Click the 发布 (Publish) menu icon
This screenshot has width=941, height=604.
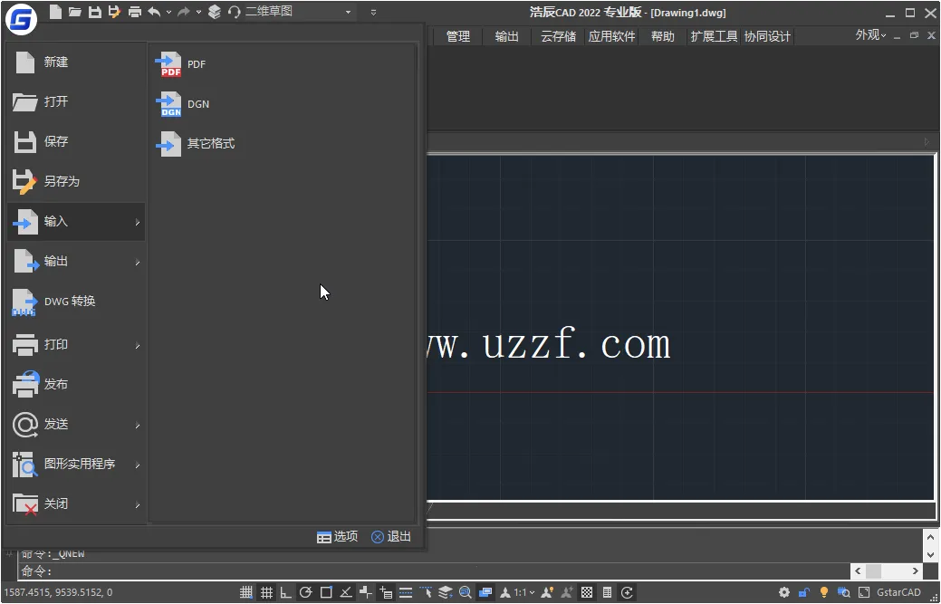(25, 383)
